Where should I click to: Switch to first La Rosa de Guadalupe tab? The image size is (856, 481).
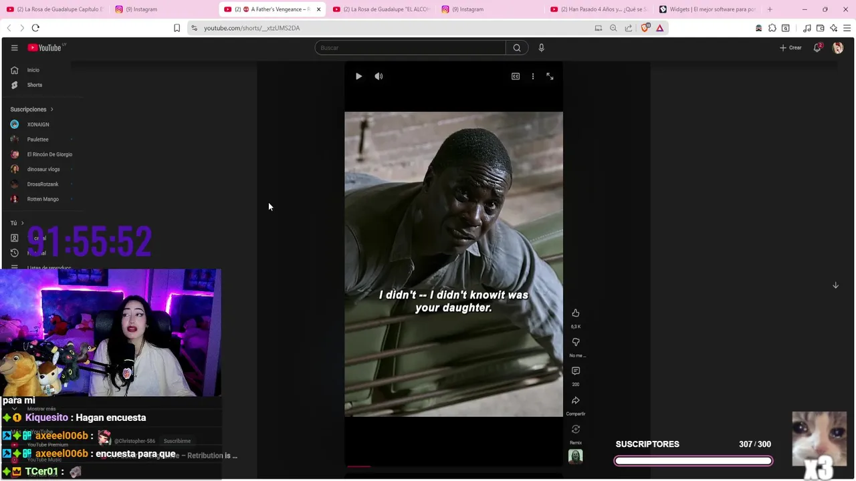[55, 9]
